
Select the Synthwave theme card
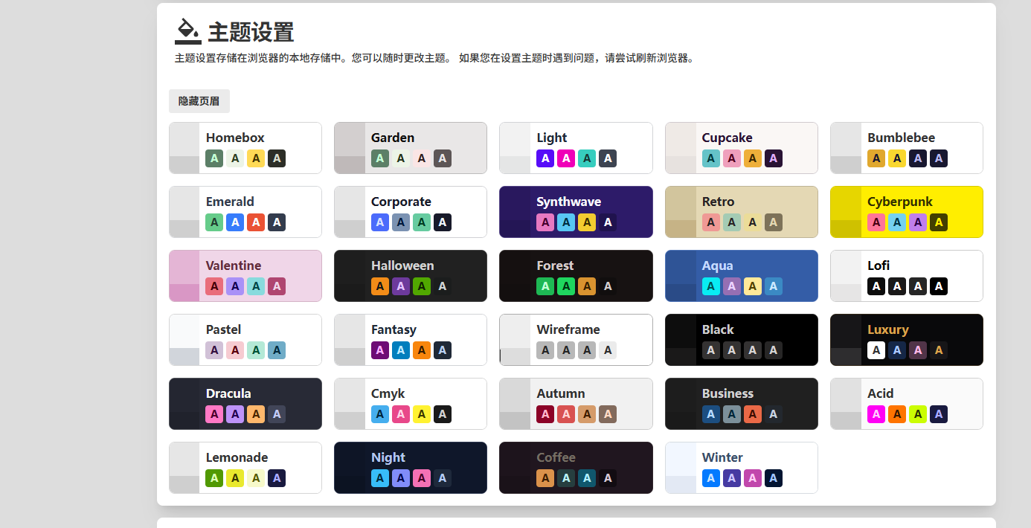[x=576, y=212]
